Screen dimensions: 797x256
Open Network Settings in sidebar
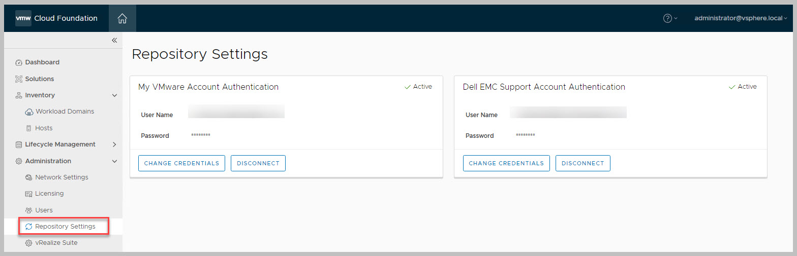pos(62,177)
